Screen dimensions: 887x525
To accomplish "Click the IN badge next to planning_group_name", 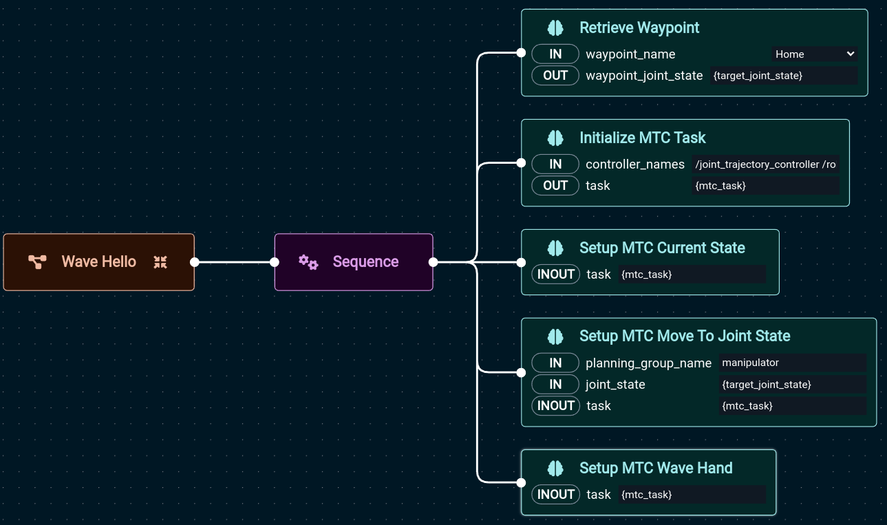I will pos(555,363).
